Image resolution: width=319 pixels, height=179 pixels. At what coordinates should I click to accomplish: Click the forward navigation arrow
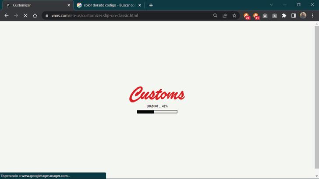[16, 16]
